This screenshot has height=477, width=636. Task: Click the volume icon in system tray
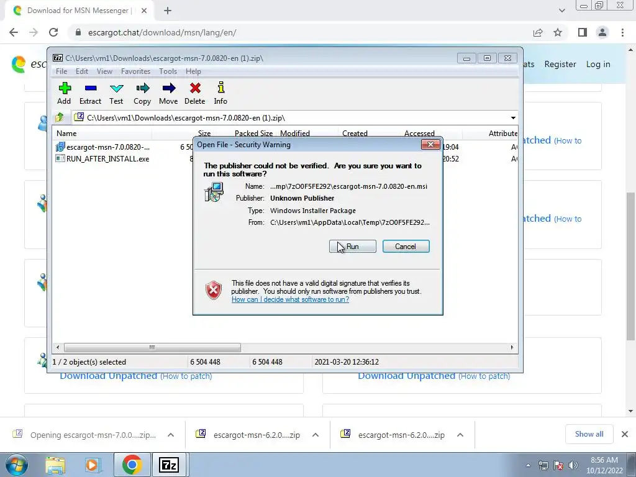coord(573,465)
